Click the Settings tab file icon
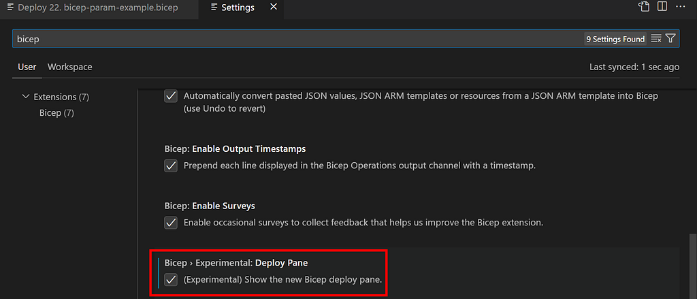This screenshot has width=697, height=299. [214, 7]
